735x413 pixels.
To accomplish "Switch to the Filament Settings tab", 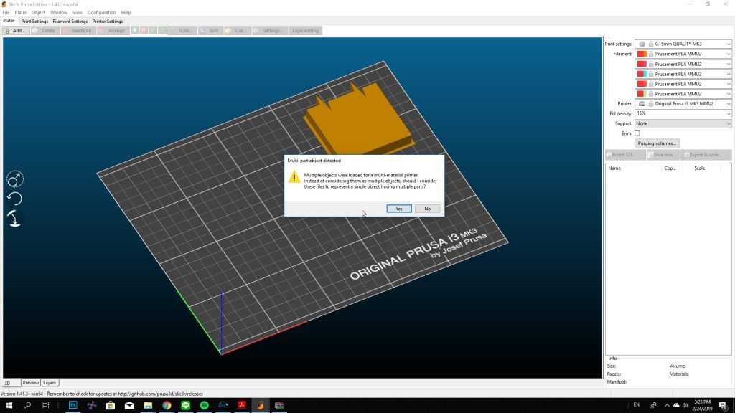I will [x=70, y=22].
